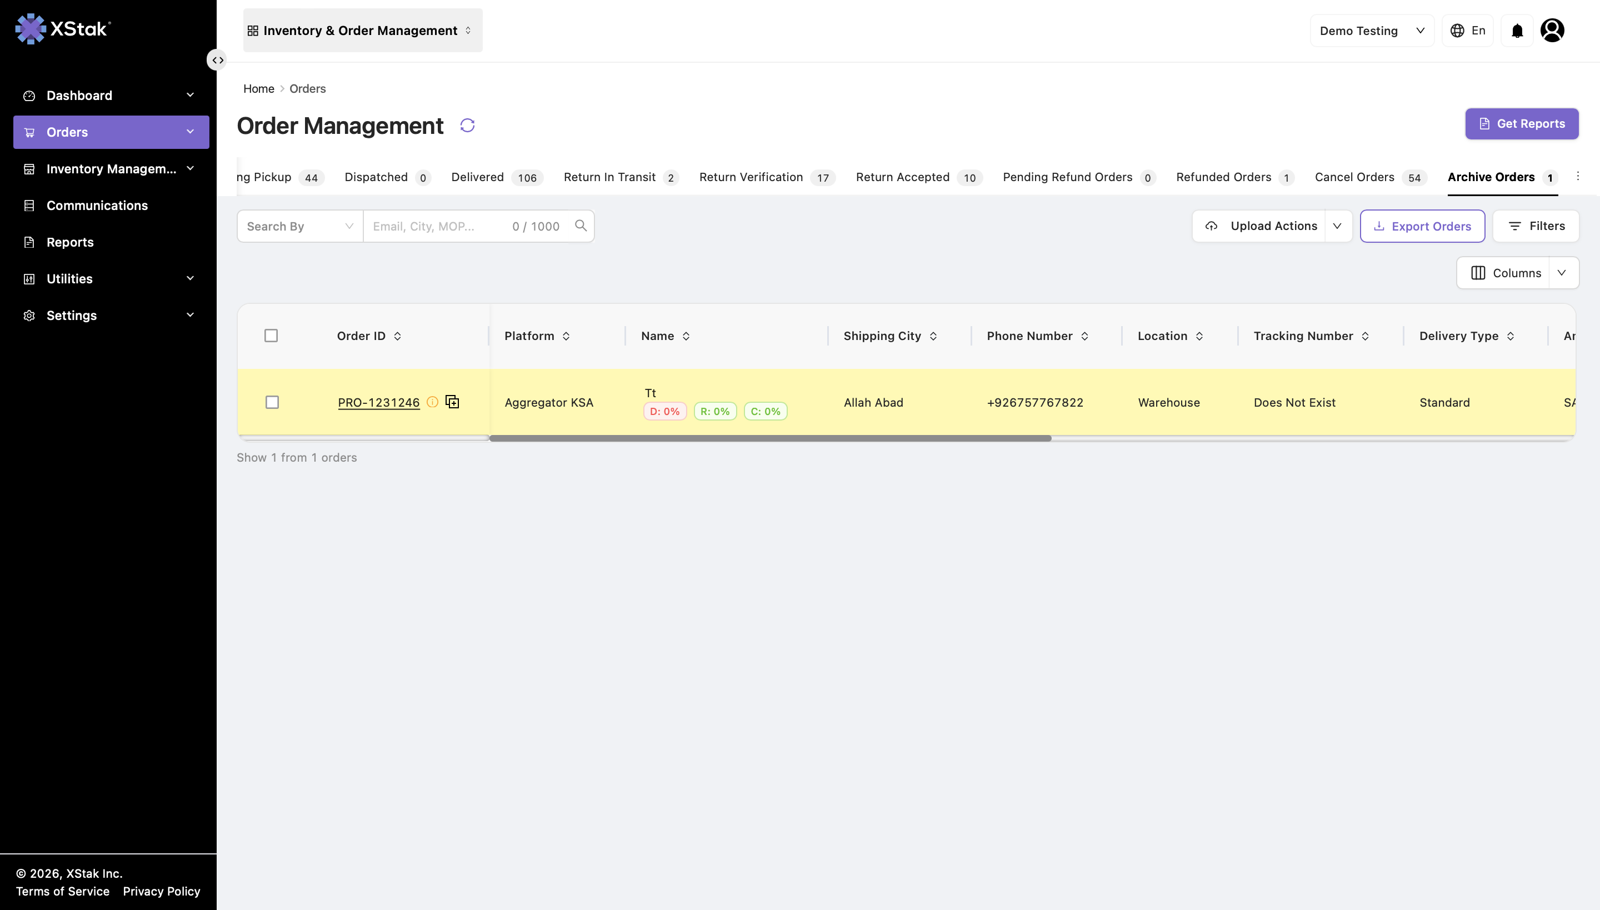Viewport: 1600px width, 910px height.
Task: Click the Orders cart icon
Action: [x=29, y=132]
